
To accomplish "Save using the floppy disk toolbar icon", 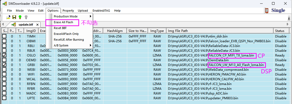I will click(x=14, y=17).
